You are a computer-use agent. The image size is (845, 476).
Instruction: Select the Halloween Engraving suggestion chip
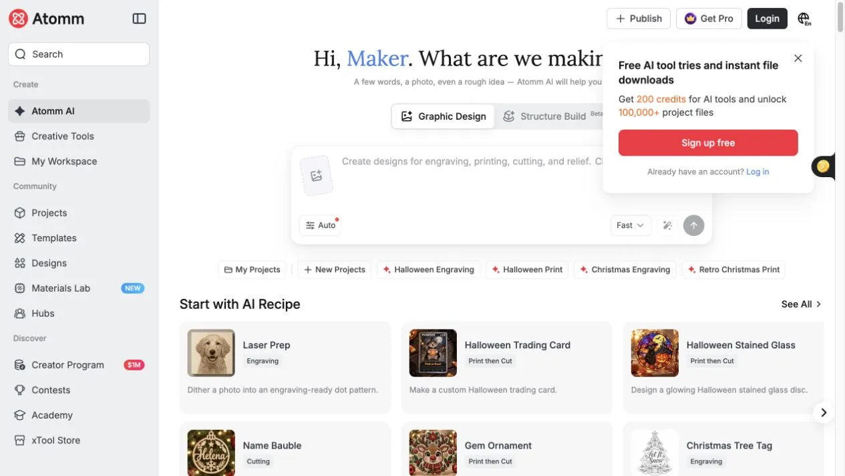428,269
